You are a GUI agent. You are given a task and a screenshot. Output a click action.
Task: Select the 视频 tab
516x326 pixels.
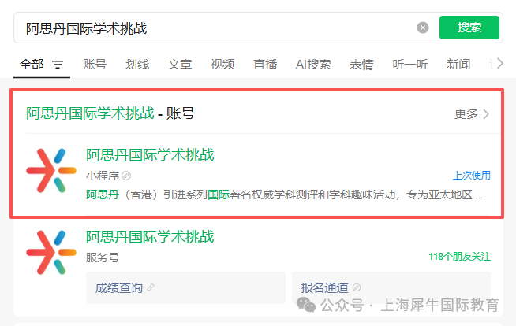point(222,65)
